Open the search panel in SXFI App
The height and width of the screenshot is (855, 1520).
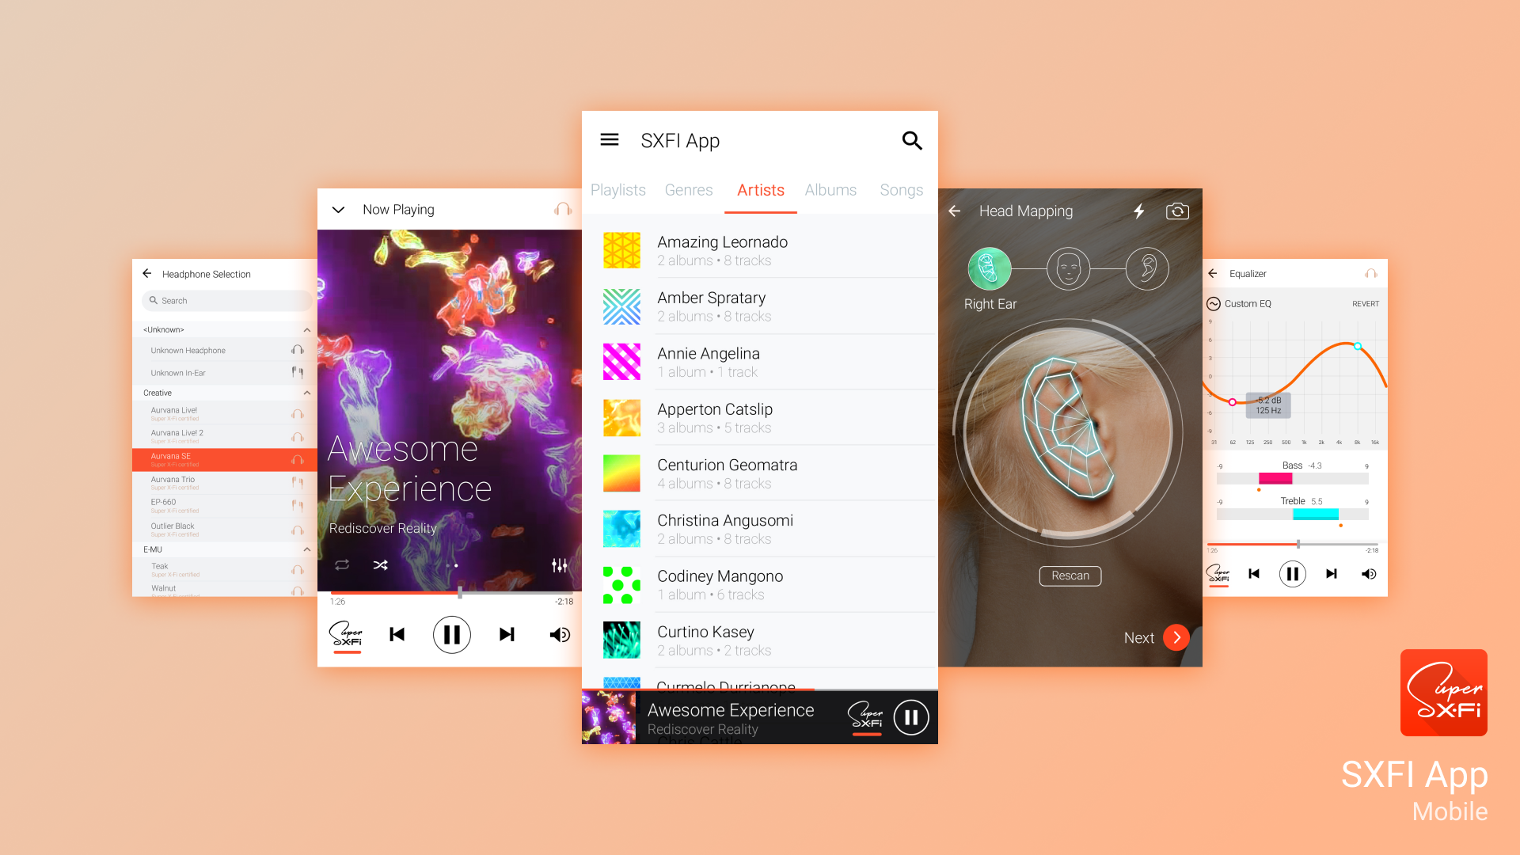[910, 140]
